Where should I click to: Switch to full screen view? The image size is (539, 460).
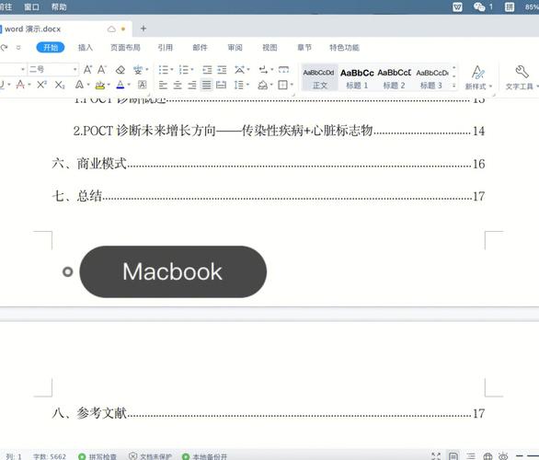(436, 456)
